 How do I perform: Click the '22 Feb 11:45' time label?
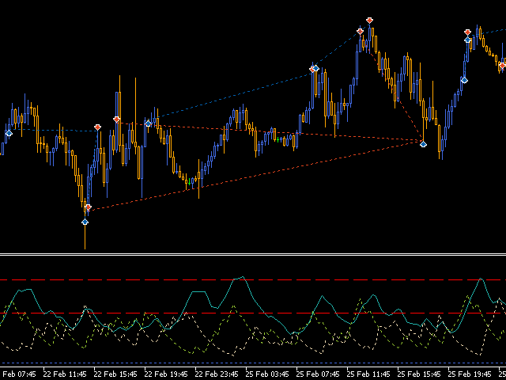coord(65,374)
